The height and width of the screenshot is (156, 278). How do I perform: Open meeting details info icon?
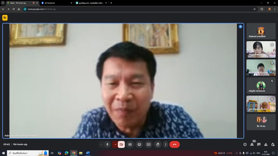point(245,145)
